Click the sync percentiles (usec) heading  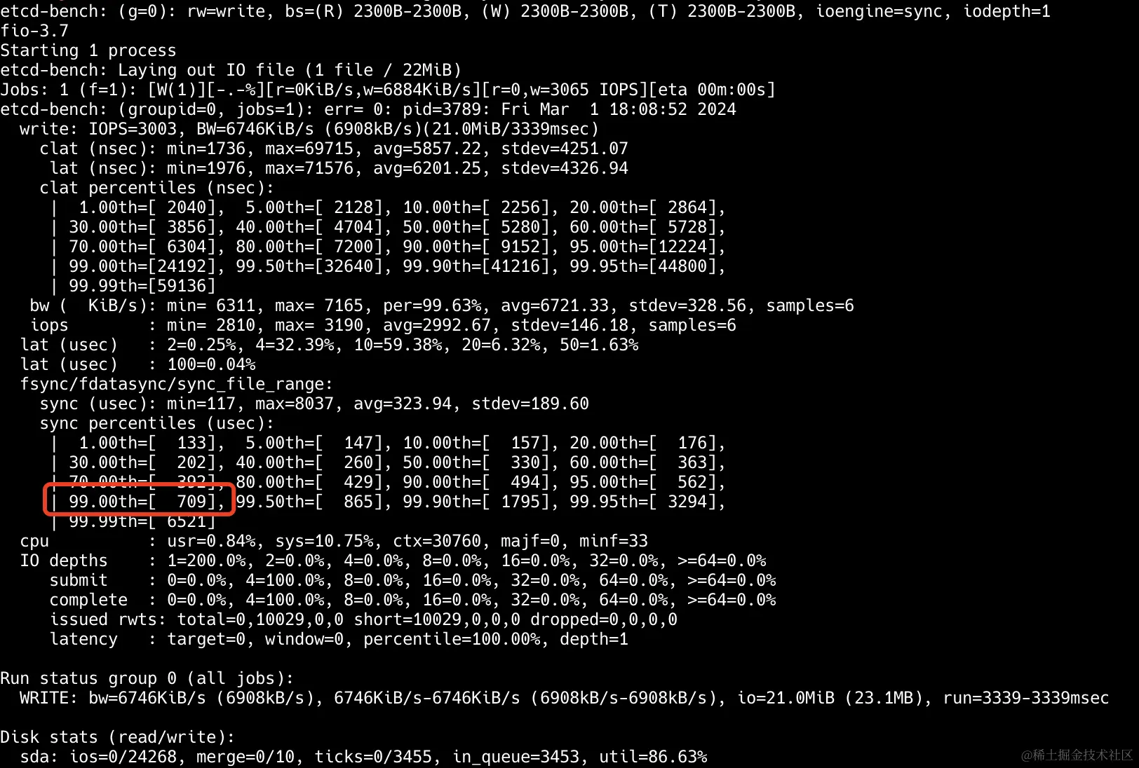(x=156, y=423)
